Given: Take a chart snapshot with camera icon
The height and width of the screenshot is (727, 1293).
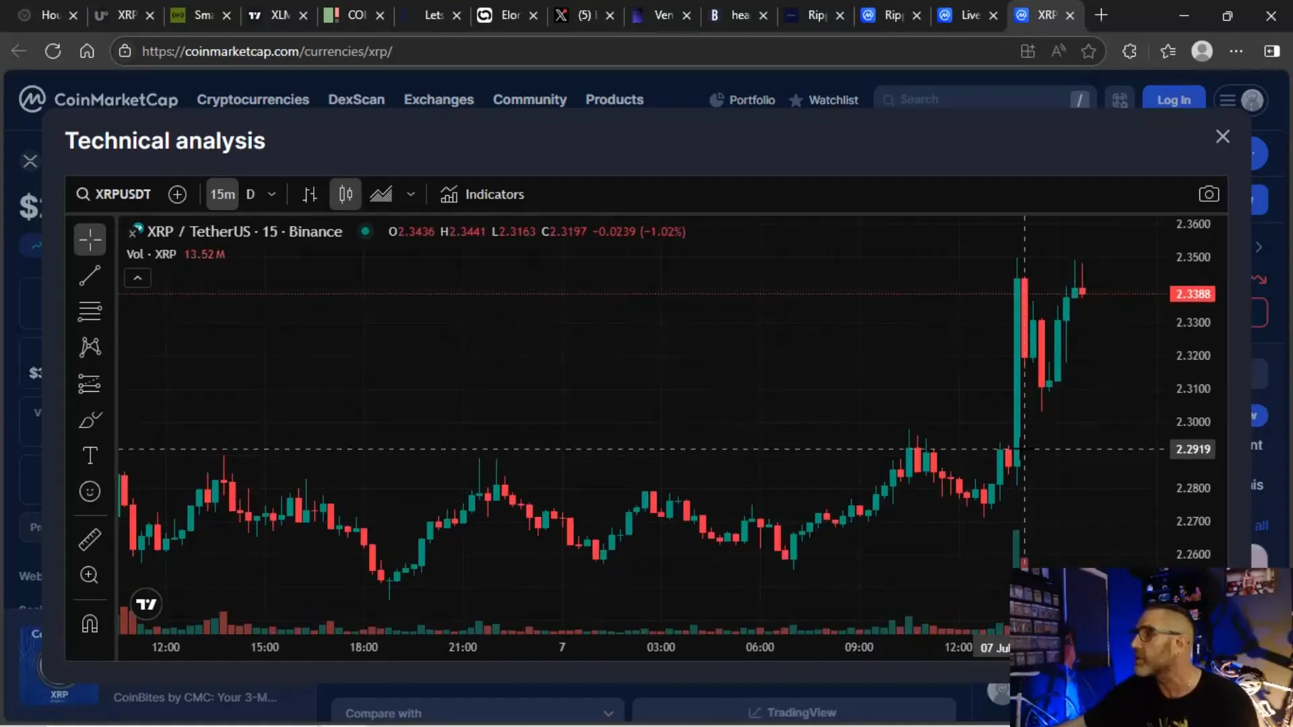Looking at the screenshot, I should [x=1209, y=194].
